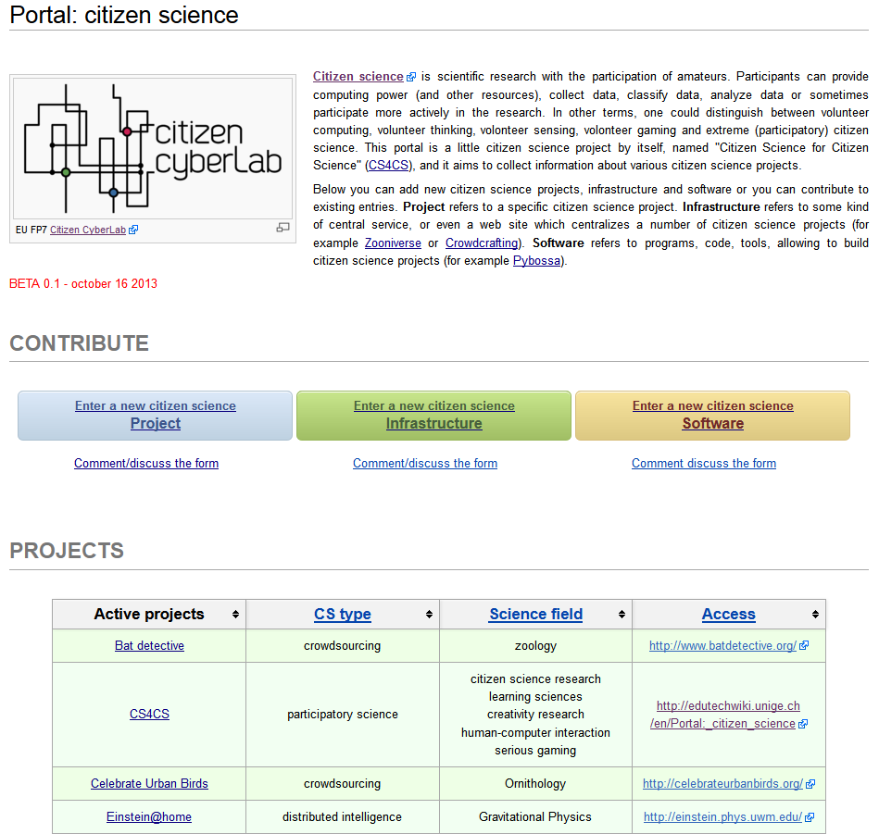
Task: Visit http://einstein.phys.uwm.edu/ link
Action: pos(722,816)
